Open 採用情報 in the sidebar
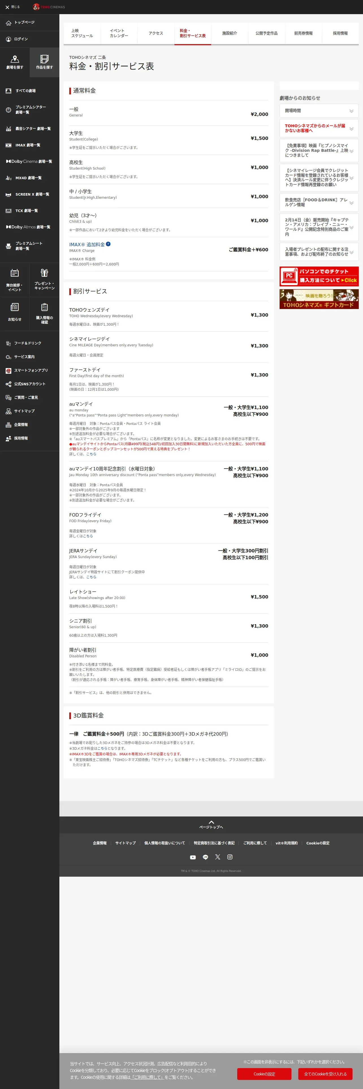The width and height of the screenshot is (363, 1089). click(x=30, y=438)
